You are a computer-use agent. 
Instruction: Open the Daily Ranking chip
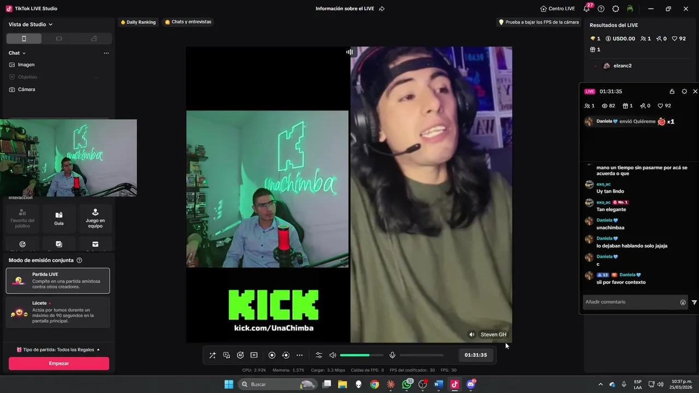[138, 22]
